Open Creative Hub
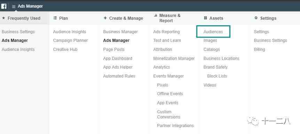Viewport: 300px width, 134px height. tap(65, 50)
